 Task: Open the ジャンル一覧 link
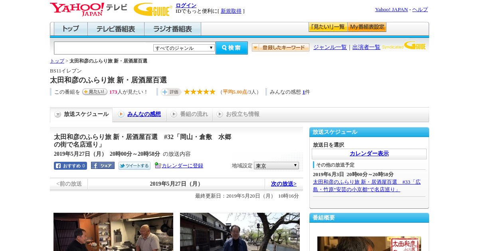(x=330, y=47)
